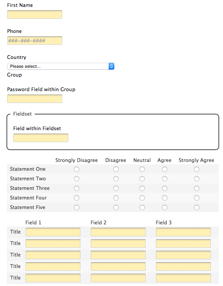Screen dimensions: 223x286
Task: Select Agree for Statement One
Action: pos(165,169)
